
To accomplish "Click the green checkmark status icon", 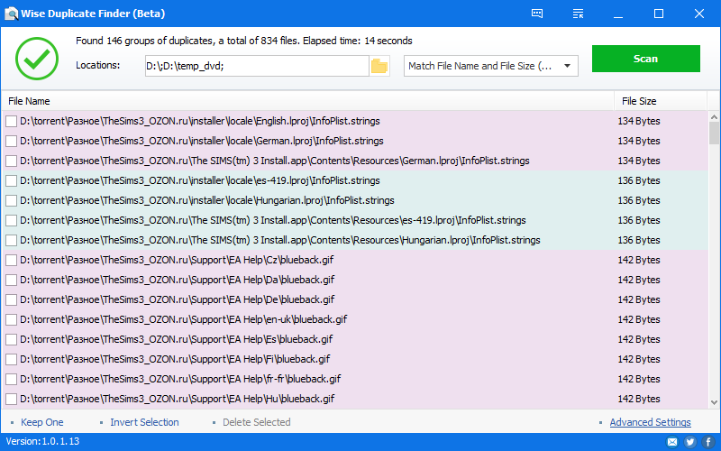I will 37,59.
